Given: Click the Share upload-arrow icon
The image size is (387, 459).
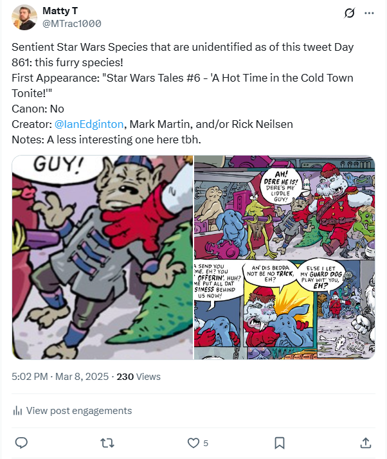Looking at the screenshot, I should [x=365, y=443].
